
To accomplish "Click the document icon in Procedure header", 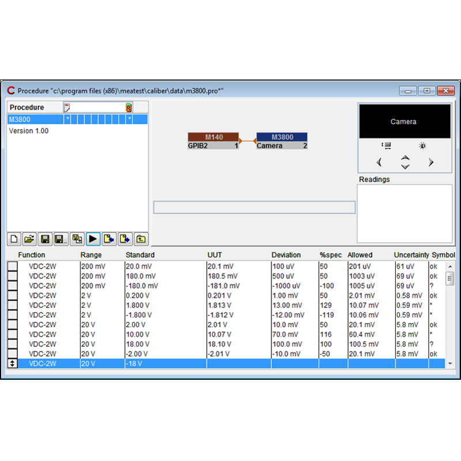I will pos(67,107).
